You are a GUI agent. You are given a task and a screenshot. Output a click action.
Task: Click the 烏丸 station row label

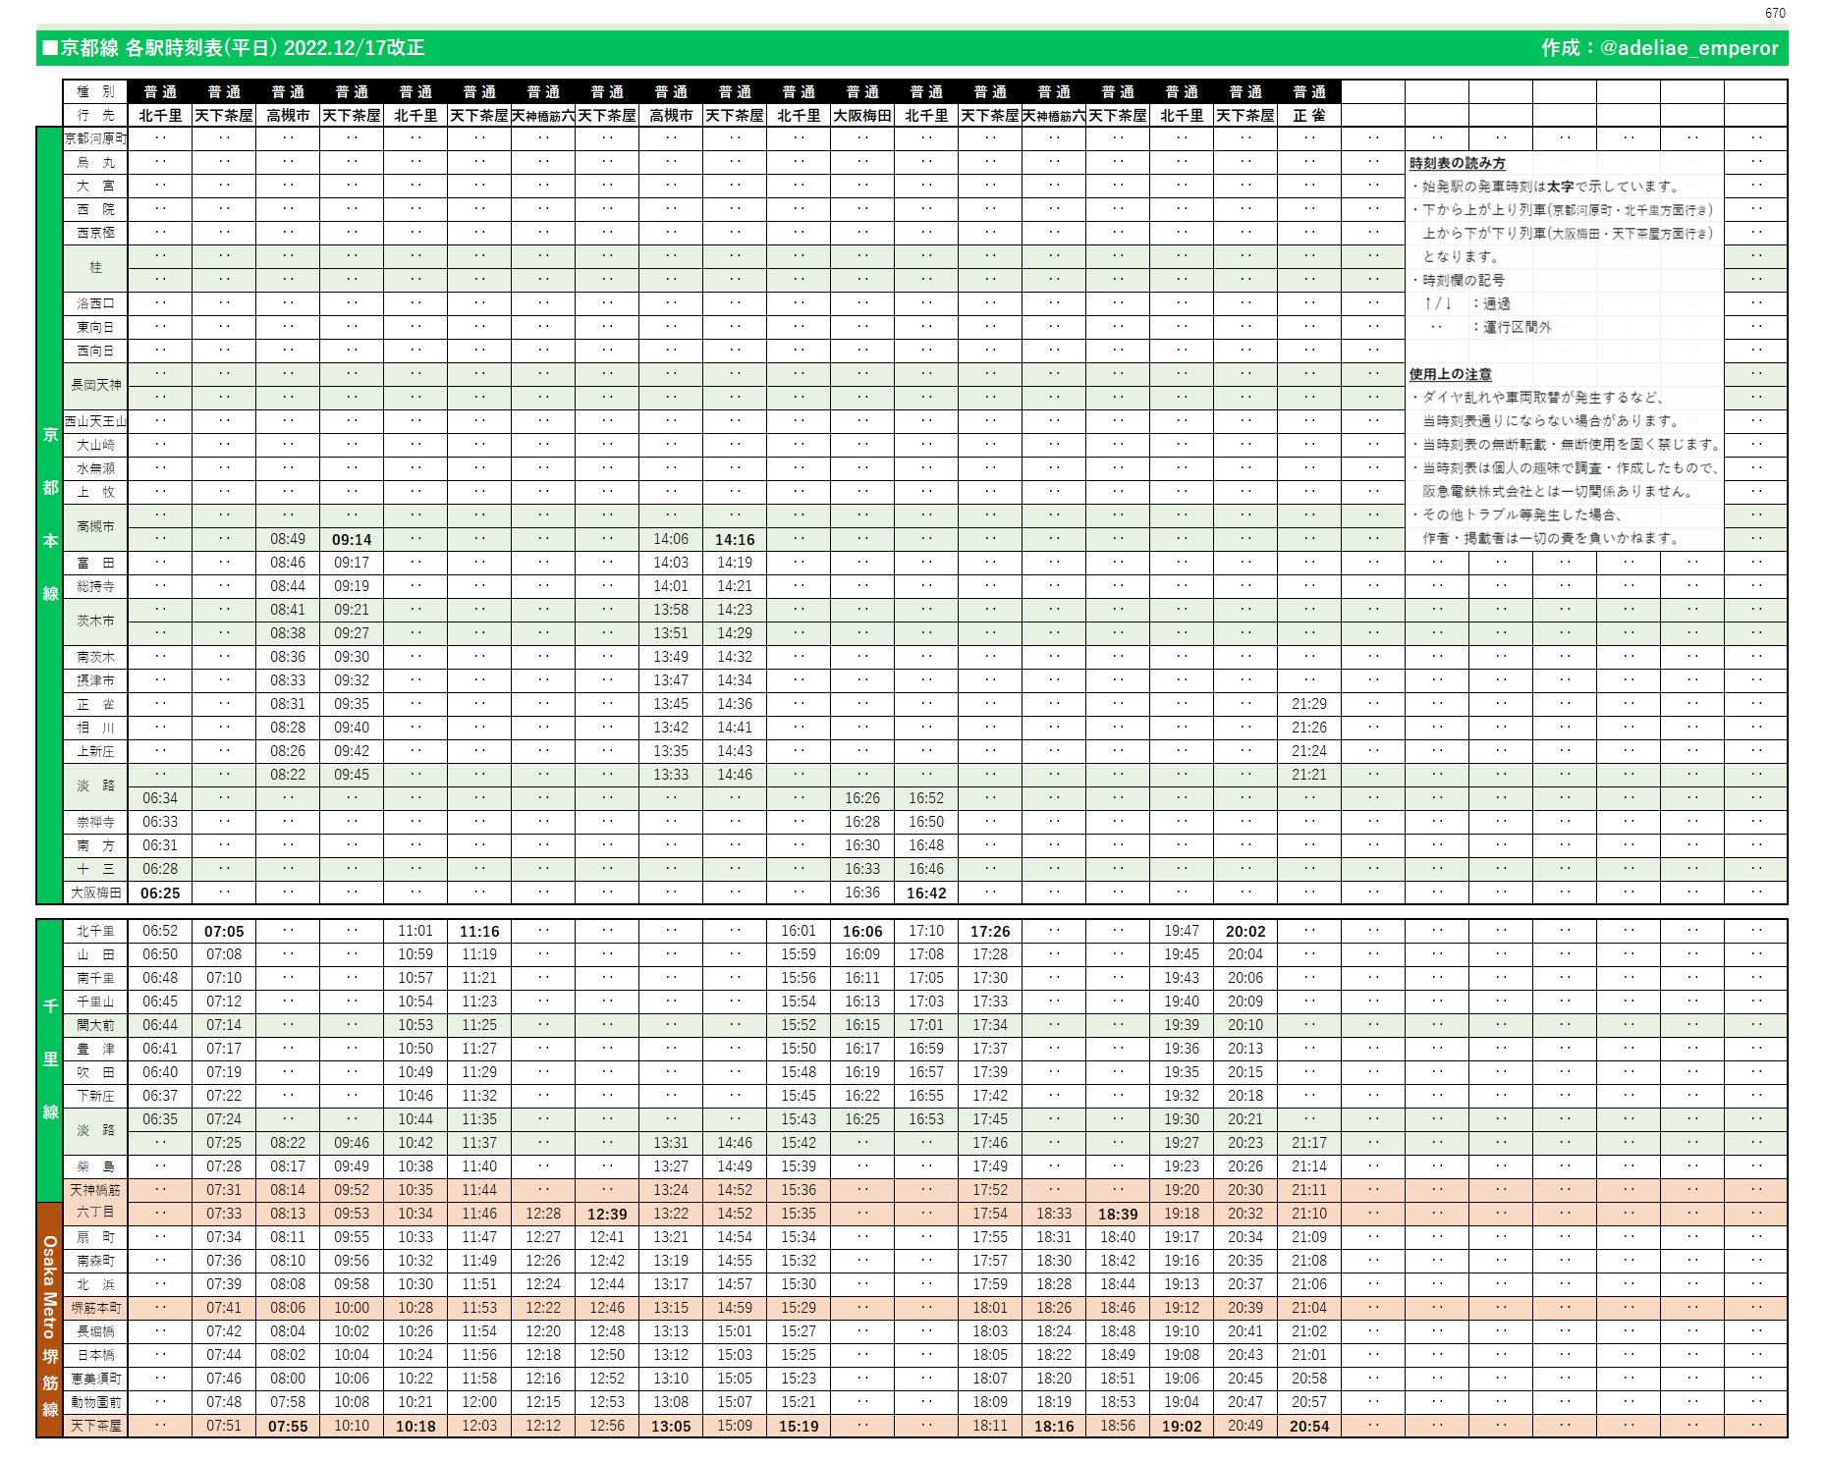[x=95, y=162]
